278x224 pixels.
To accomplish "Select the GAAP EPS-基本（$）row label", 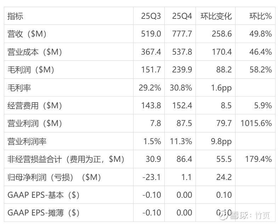I will [43, 195].
